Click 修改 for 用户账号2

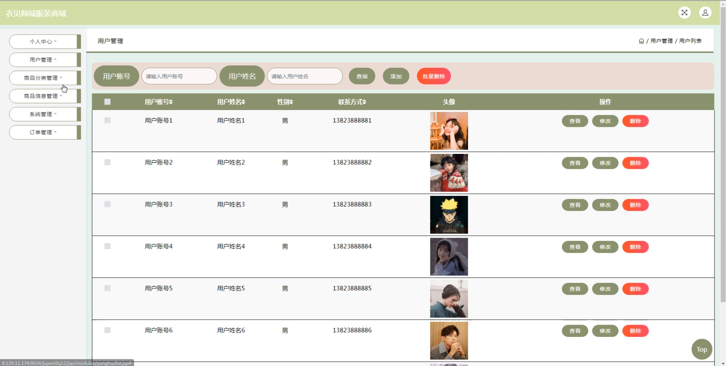coord(605,163)
